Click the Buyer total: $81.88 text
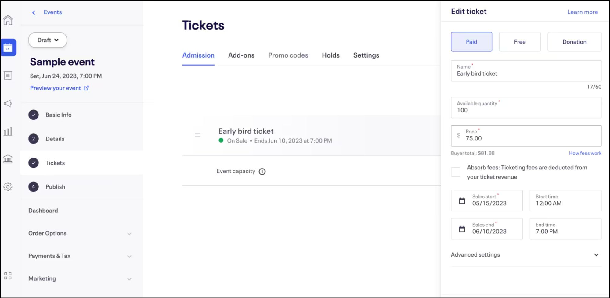The width and height of the screenshot is (610, 298). pos(473,153)
